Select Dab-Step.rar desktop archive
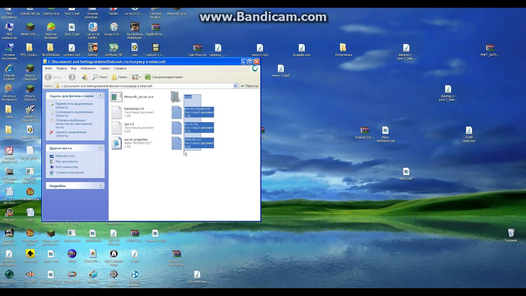526x296 pixels. (x=197, y=50)
